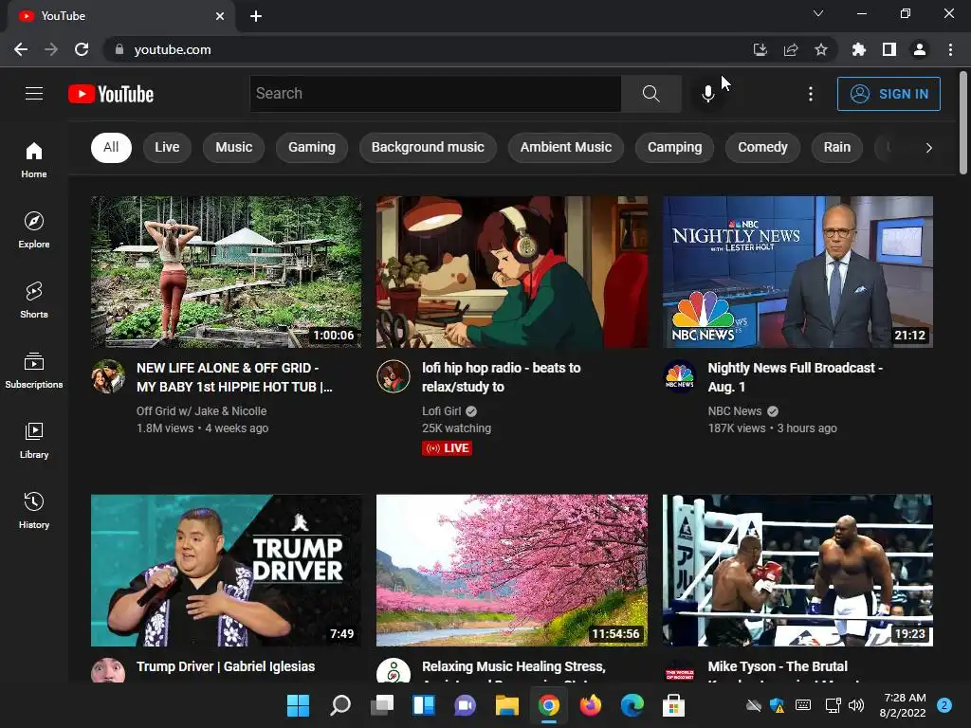971x728 pixels.
Task: Click Lofi Girl channel name
Action: click(441, 411)
